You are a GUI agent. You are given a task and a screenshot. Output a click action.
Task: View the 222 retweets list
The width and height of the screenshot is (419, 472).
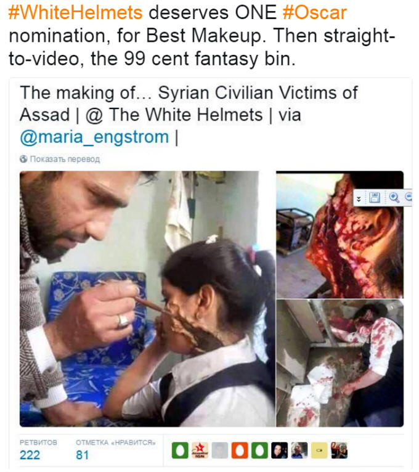click(x=30, y=455)
